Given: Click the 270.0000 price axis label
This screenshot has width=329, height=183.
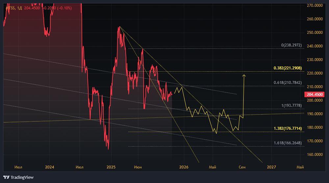Looking at the screenshot, I should click(315, 6).
